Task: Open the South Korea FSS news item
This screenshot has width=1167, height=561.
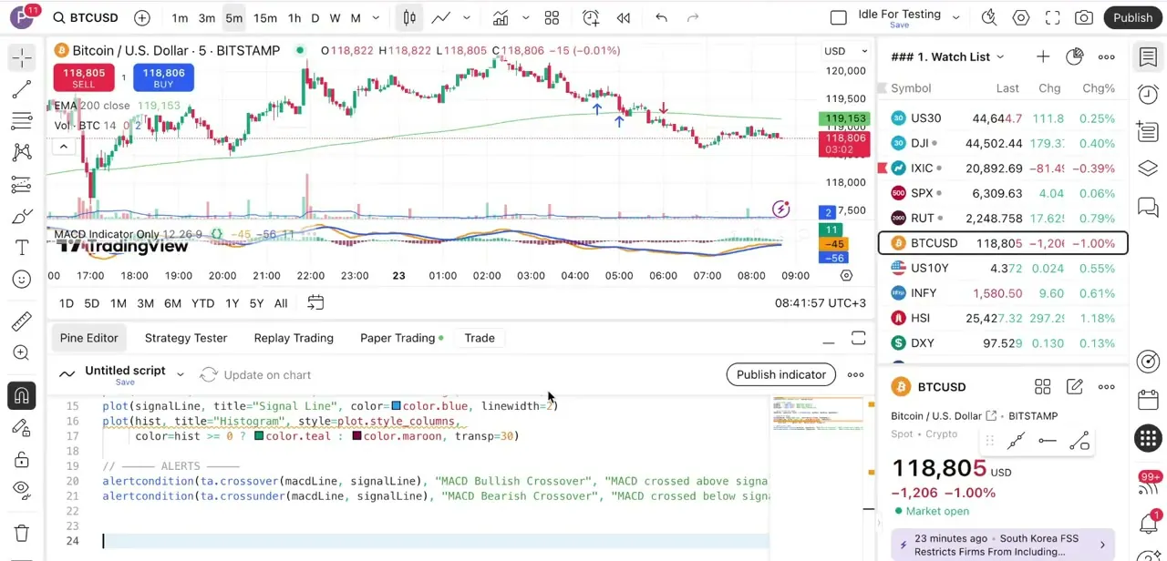Action: pyautogui.click(x=1003, y=545)
